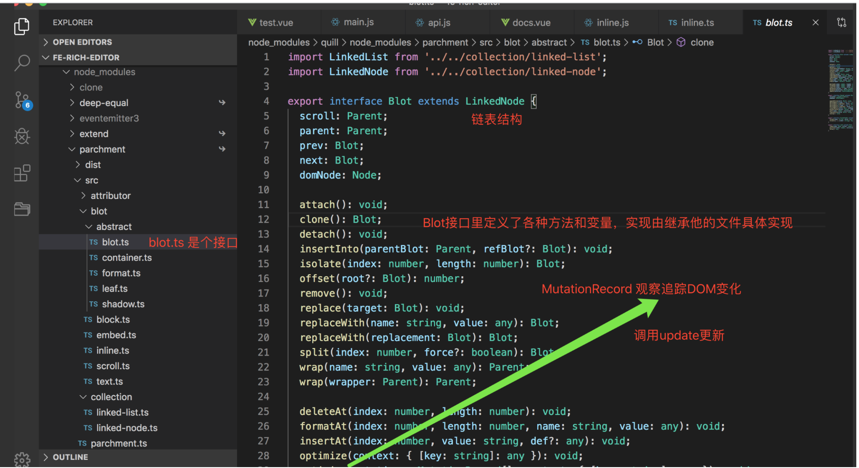Select the deep-equal folder row
Image resolution: width=859 pixels, height=468 pixels.
138,103
